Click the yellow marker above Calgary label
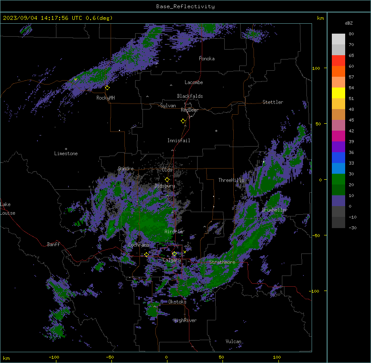 tap(174, 254)
